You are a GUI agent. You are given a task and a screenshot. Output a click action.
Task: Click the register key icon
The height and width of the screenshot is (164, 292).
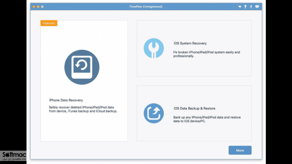[245, 7]
